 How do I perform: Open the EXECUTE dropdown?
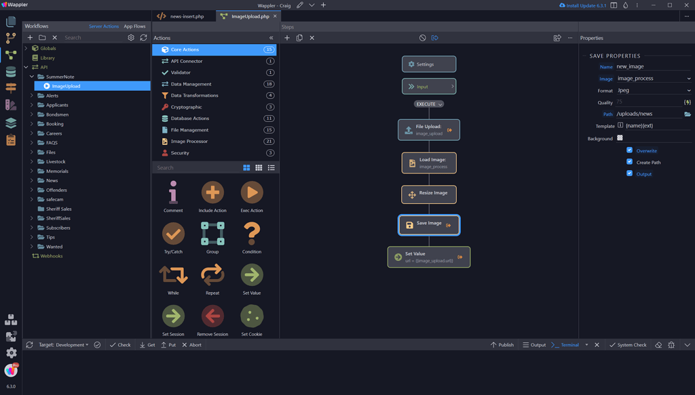click(x=429, y=104)
